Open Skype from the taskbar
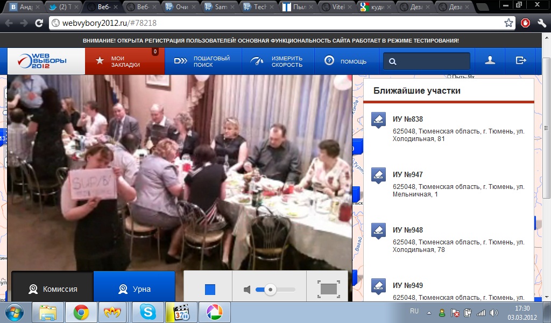This screenshot has width=551, height=323. (148, 312)
